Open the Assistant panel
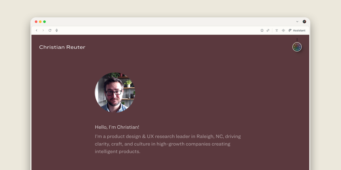 pyautogui.click(x=297, y=30)
